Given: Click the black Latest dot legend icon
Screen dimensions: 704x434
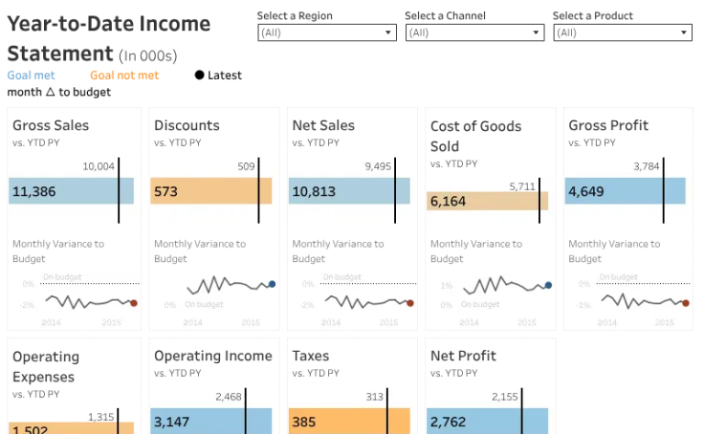Looking at the screenshot, I should pos(199,75).
